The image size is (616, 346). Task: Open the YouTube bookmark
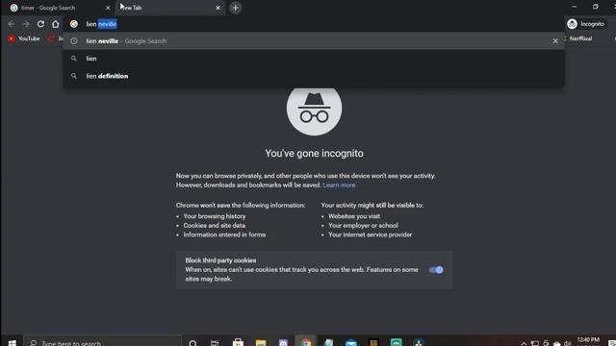(x=24, y=38)
